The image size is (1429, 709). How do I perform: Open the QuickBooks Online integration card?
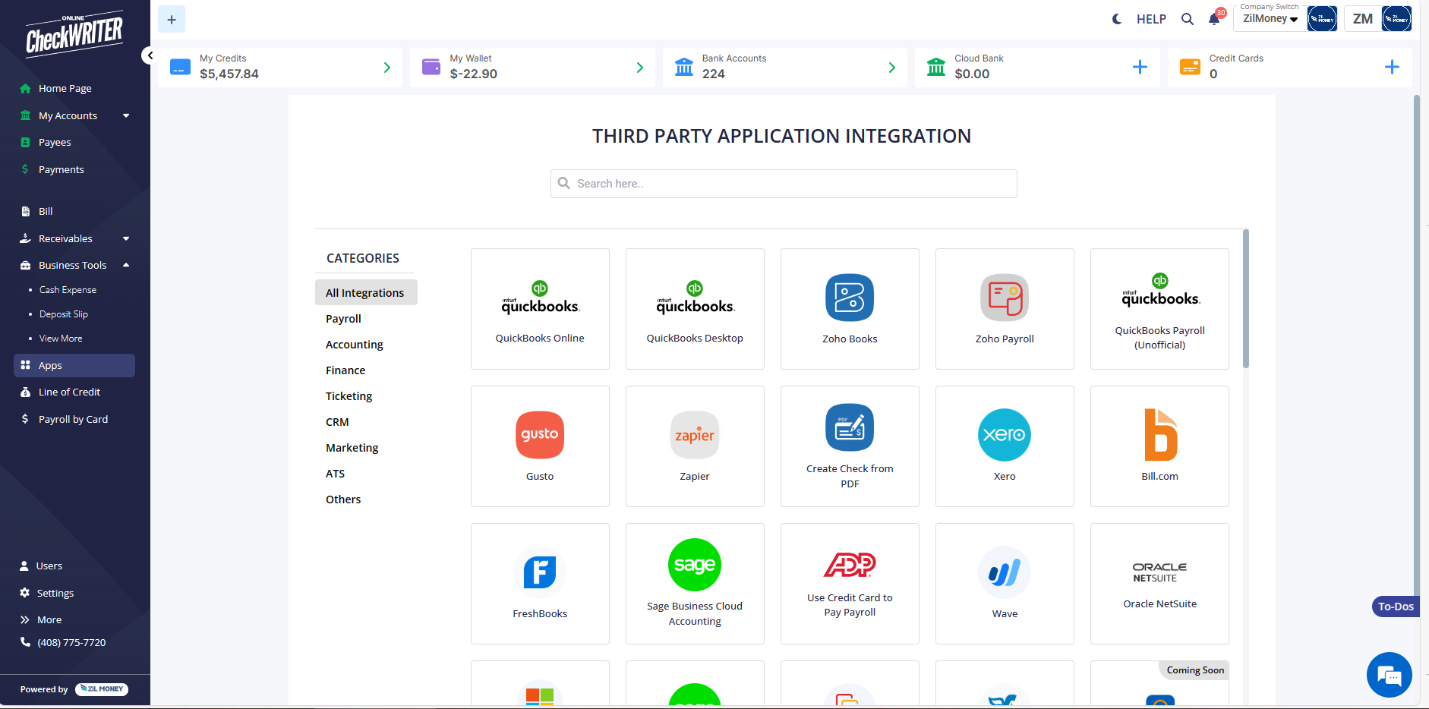tap(540, 309)
